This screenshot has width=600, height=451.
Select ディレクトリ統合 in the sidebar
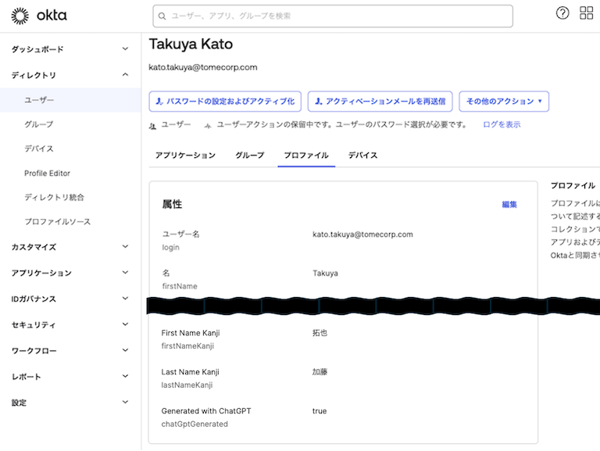coord(54,198)
